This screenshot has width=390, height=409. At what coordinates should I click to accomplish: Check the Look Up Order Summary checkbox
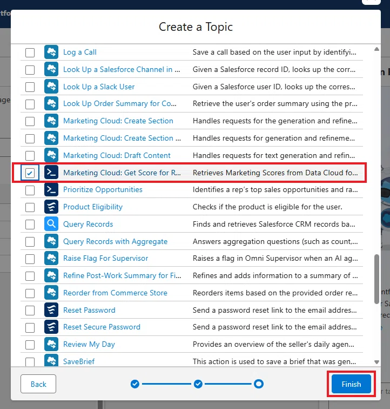click(x=30, y=104)
